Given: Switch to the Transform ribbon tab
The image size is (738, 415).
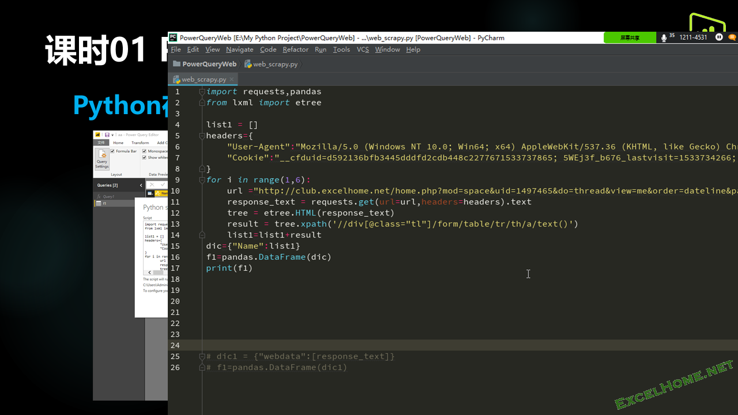Looking at the screenshot, I should [x=141, y=143].
